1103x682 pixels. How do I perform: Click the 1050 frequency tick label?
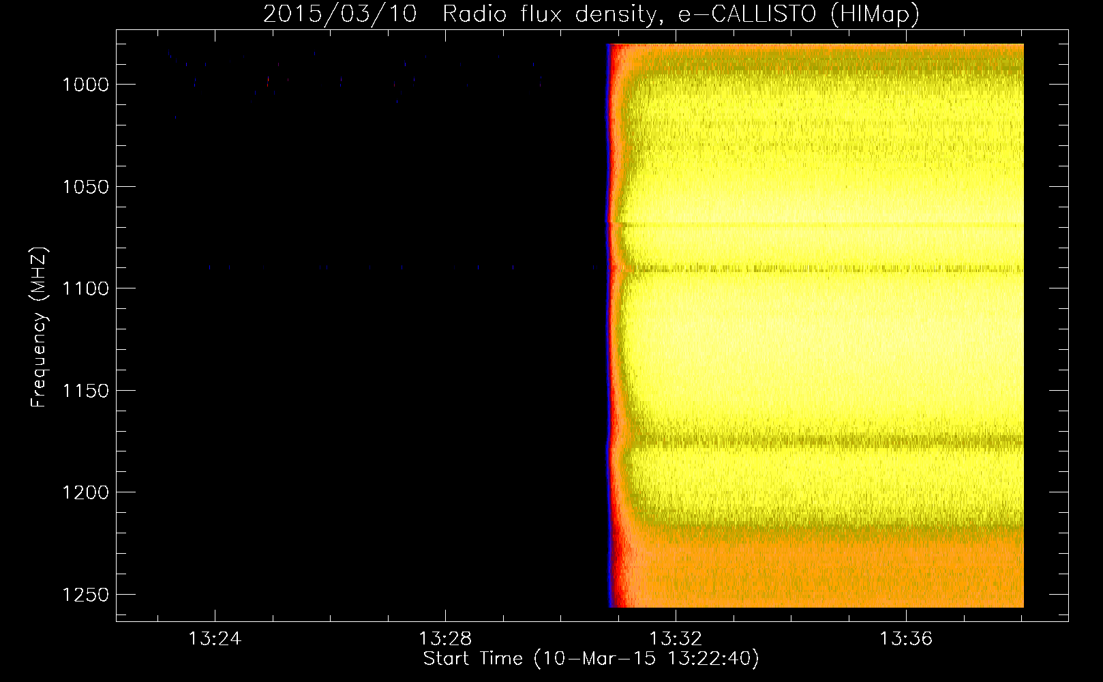pos(85,187)
